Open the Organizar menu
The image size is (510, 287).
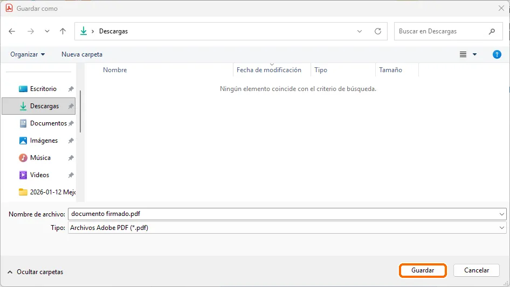[x=27, y=54]
